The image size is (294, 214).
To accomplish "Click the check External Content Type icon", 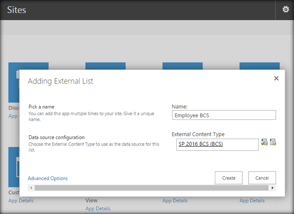I will coord(264,143).
